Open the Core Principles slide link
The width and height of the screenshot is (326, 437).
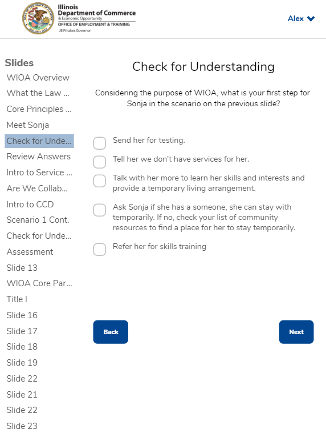(x=39, y=109)
